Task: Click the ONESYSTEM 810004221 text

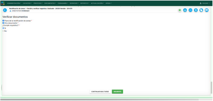Action: click(x=21, y=11)
